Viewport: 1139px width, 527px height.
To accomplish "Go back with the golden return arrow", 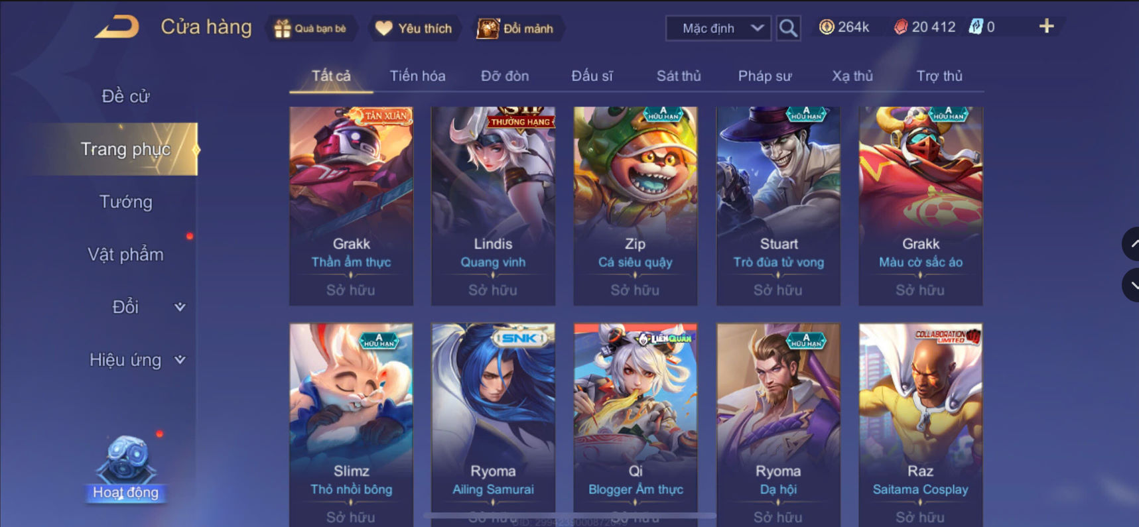I will [117, 27].
